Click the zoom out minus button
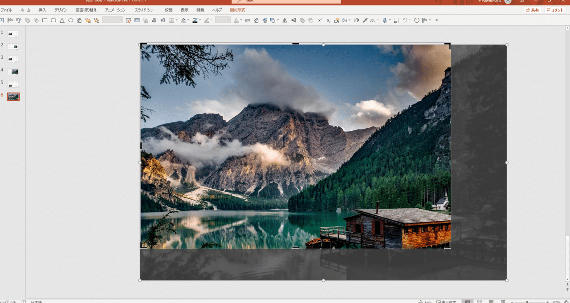Viewport: 570px width, 303px height. tap(512, 302)
